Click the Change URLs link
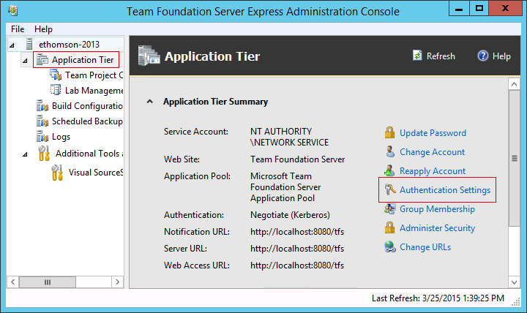Viewport: 527px width, 313px height. click(425, 247)
